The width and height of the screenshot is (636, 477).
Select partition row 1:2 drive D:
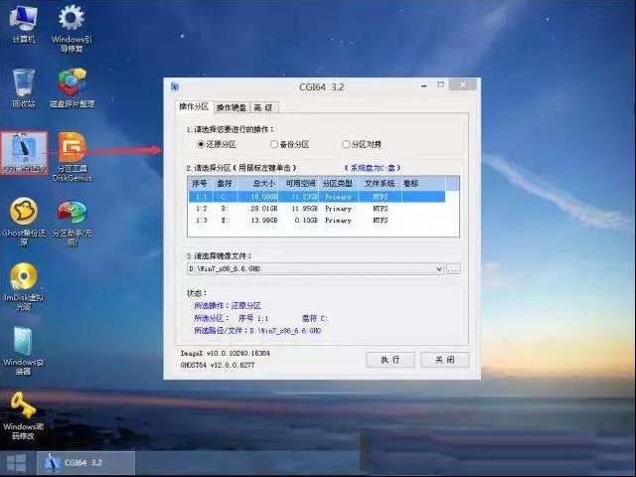click(x=317, y=209)
